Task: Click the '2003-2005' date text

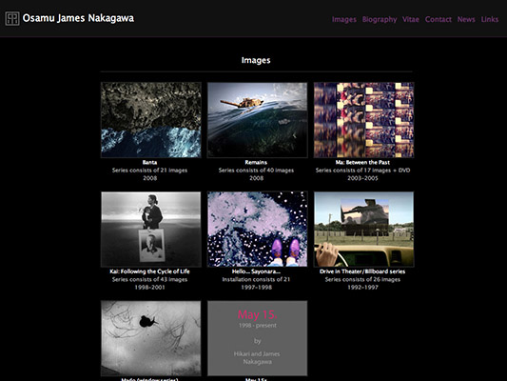Action: [x=362, y=178]
